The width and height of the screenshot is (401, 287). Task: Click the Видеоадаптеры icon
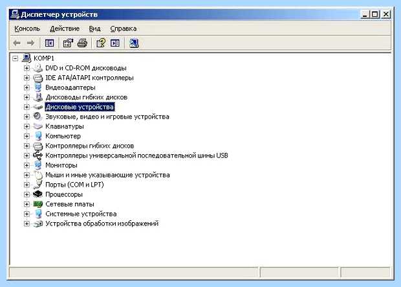38,87
